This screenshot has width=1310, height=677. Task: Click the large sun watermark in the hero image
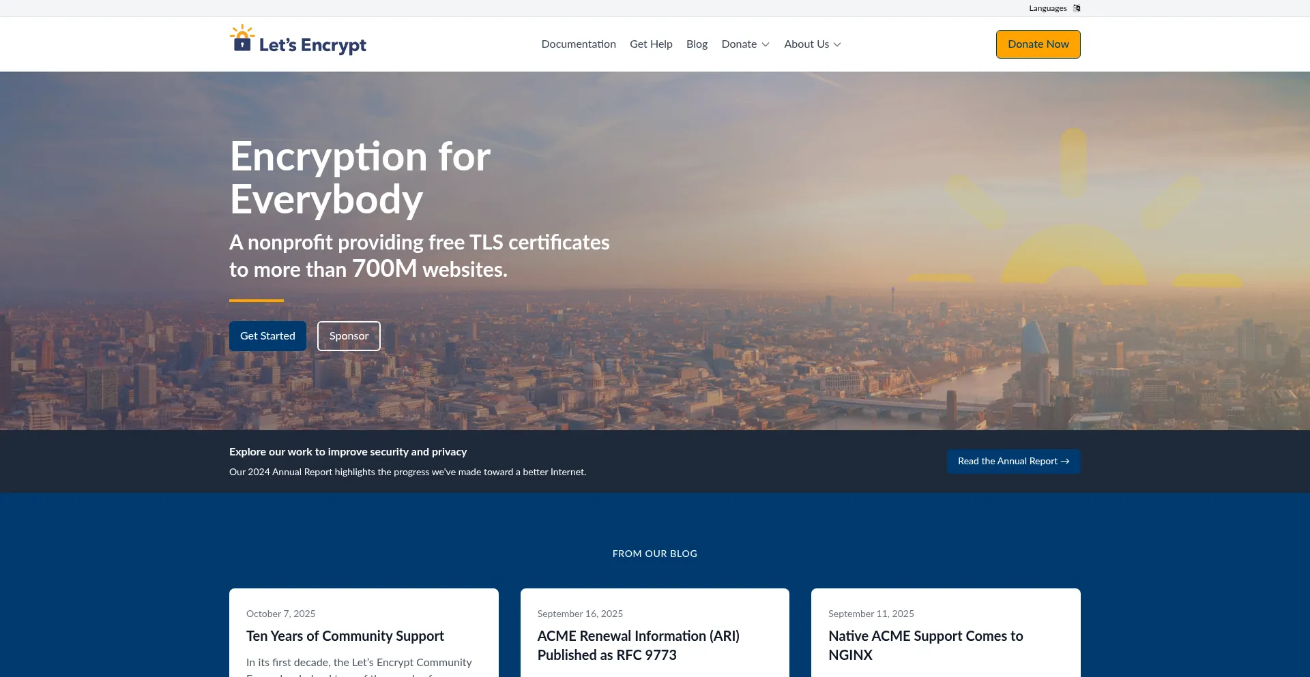[x=1074, y=225]
